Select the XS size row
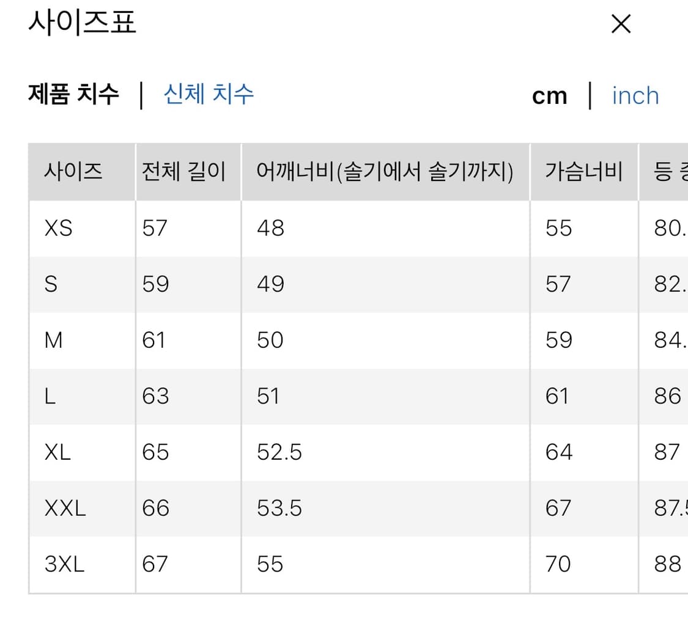This screenshot has height=626, width=688. point(58,228)
